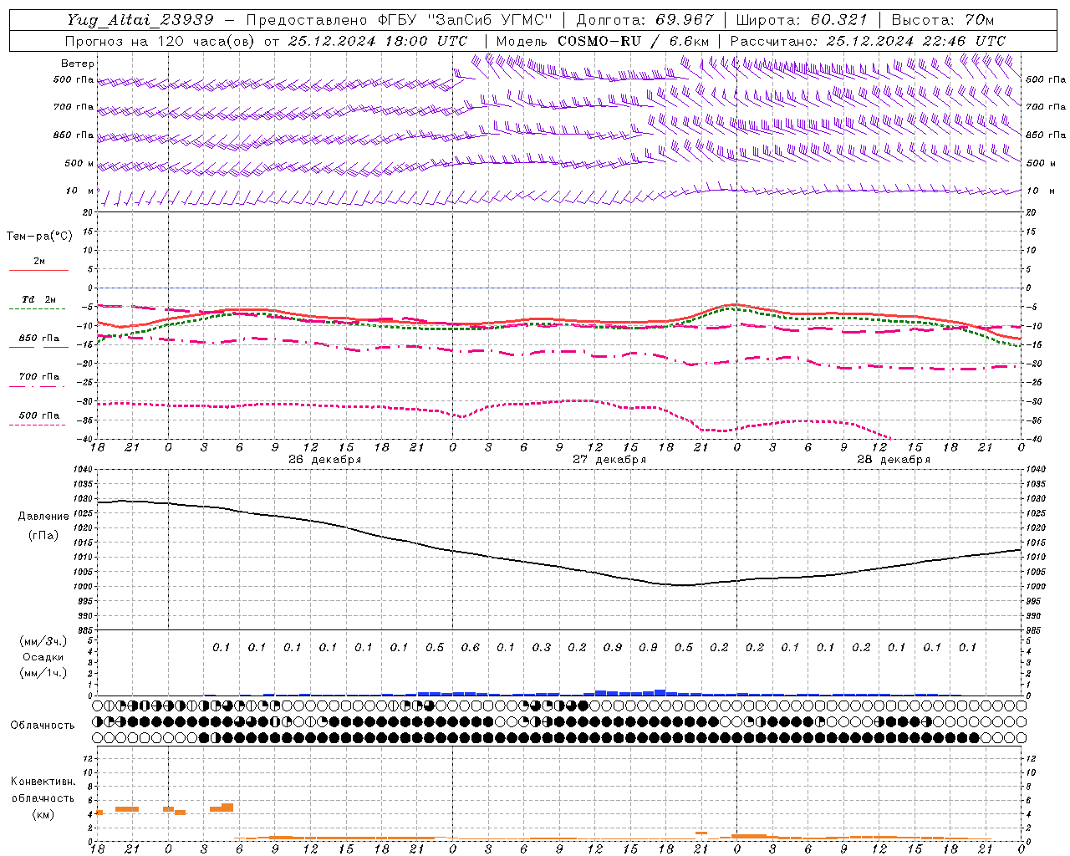Click the elevation text Высота: 70м
The height and width of the screenshot is (856, 1070).
(943, 20)
